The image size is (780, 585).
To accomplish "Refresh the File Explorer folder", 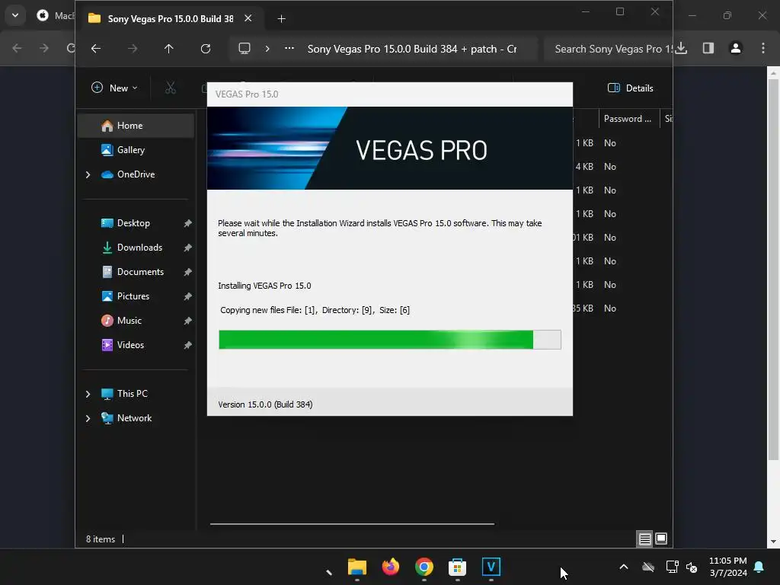I will pyautogui.click(x=206, y=49).
